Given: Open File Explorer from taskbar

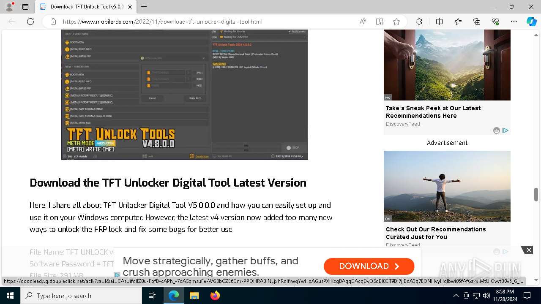Looking at the screenshot, I should click(194, 296).
